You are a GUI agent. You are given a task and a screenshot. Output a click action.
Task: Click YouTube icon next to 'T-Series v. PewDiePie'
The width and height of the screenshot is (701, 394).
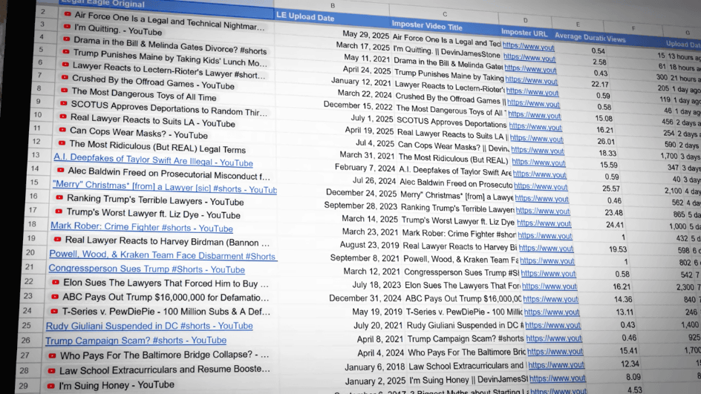pyautogui.click(x=54, y=312)
